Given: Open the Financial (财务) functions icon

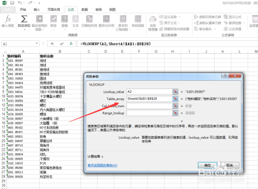Looking at the screenshot, I should pos(54,19).
